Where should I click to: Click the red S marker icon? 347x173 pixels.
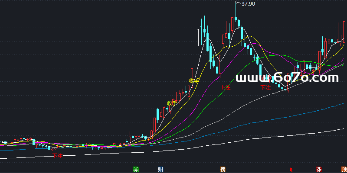tap(291, 170)
